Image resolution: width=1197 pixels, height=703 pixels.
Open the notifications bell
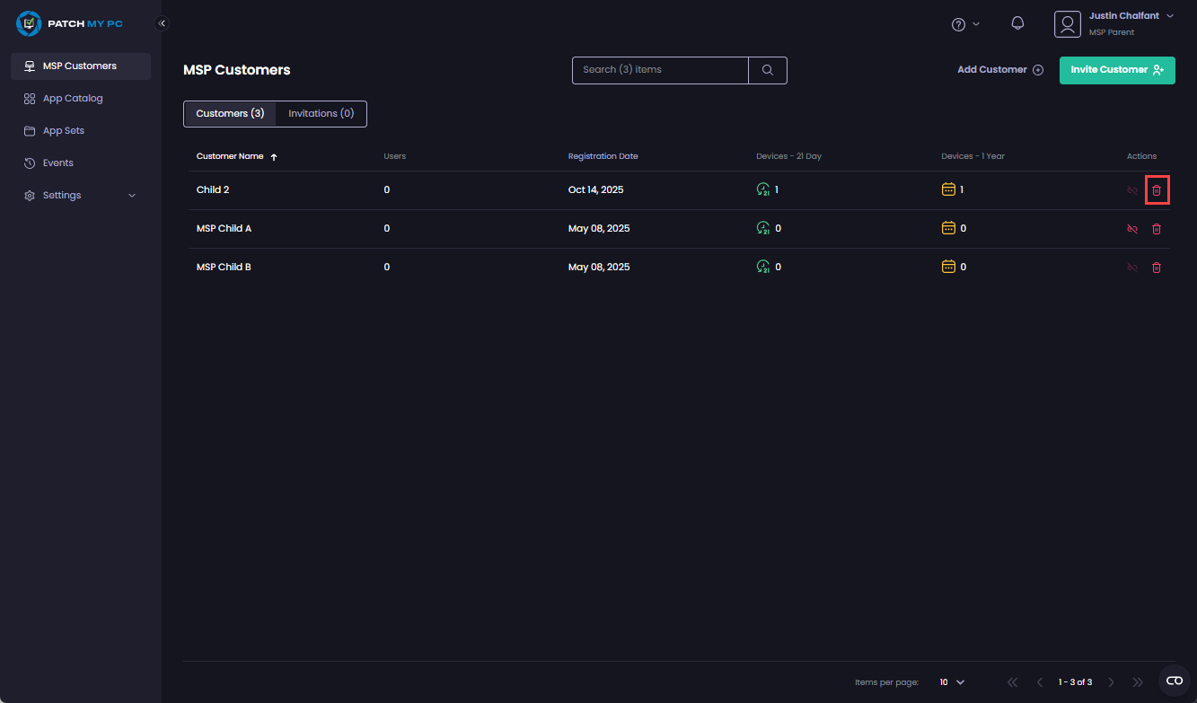[x=1017, y=24]
